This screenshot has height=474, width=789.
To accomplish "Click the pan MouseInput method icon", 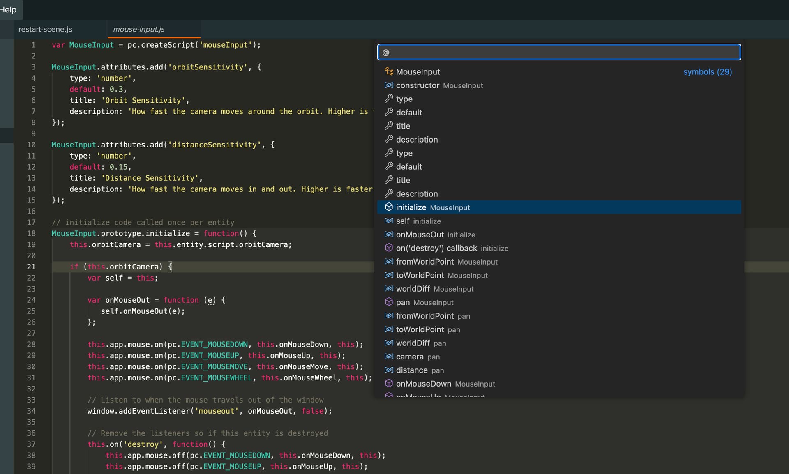I will [x=388, y=302].
